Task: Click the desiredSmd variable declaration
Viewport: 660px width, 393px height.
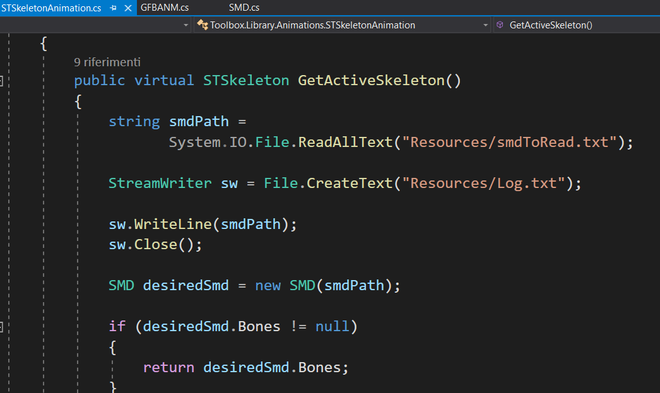Action: pyautogui.click(x=186, y=286)
